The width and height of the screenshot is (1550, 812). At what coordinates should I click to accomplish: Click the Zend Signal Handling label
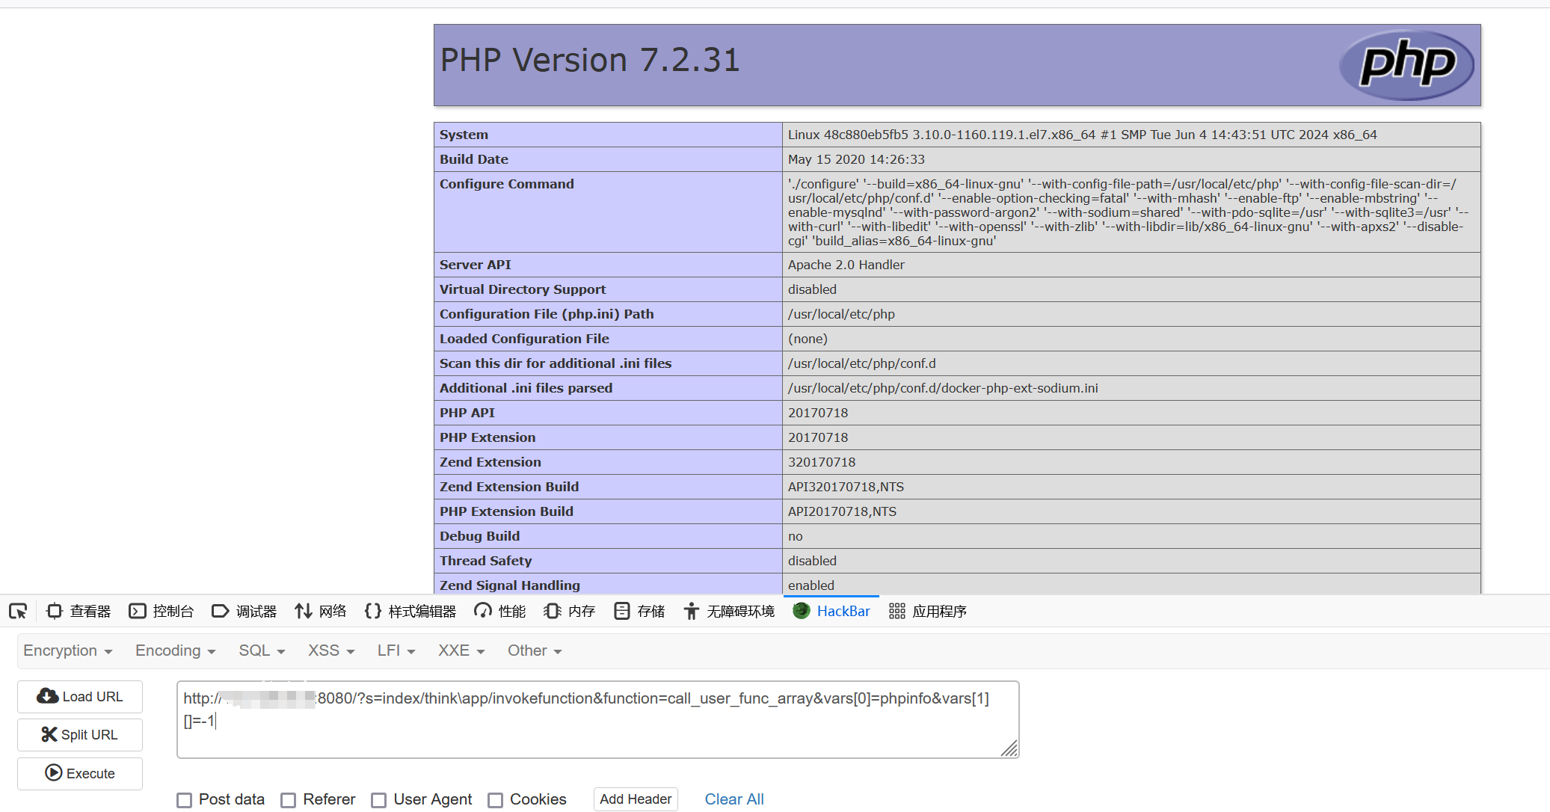[x=510, y=585]
